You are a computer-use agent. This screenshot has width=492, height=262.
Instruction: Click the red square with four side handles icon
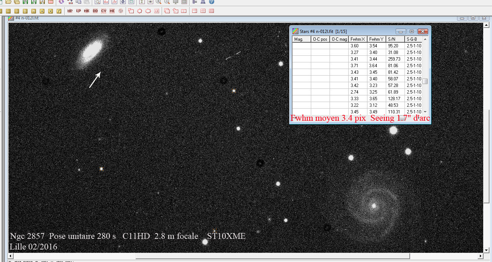pos(140,11)
